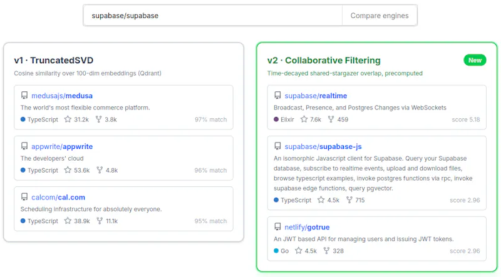Click the TypeScript language dot on medusa card
Screen dimensions: 501x277
(x=23, y=119)
